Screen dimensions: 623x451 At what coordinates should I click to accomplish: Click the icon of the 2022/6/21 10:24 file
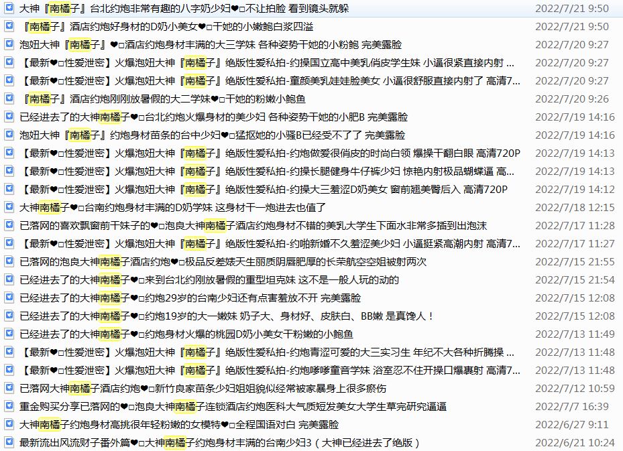[x=9, y=442]
